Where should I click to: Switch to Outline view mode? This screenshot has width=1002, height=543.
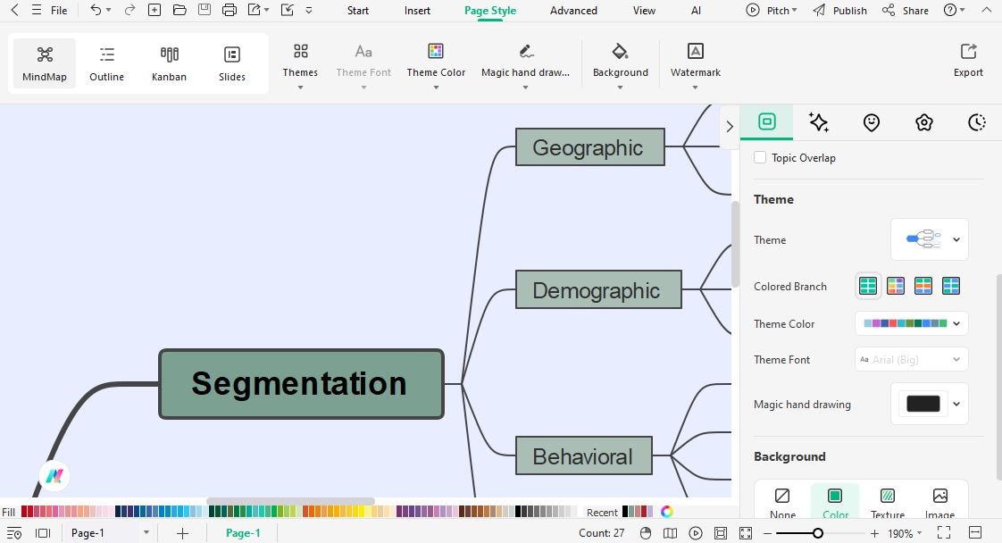[106, 63]
